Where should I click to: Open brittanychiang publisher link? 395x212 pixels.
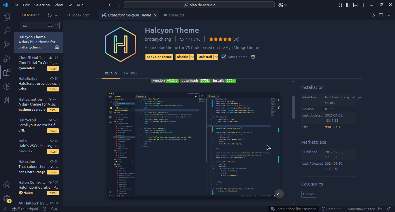(x=158, y=39)
